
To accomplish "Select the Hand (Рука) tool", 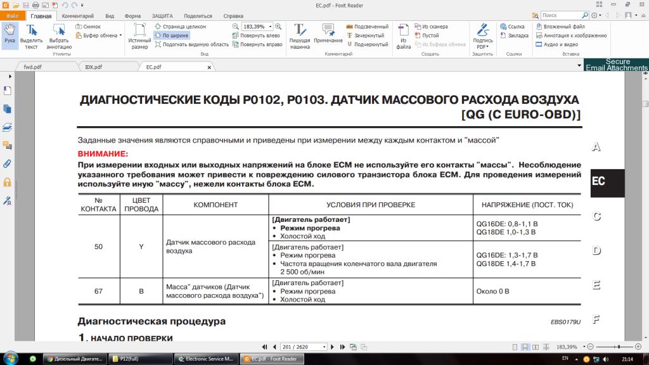I will [10, 34].
